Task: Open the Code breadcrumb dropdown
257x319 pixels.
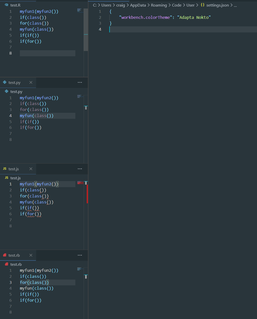Action: (x=177, y=5)
